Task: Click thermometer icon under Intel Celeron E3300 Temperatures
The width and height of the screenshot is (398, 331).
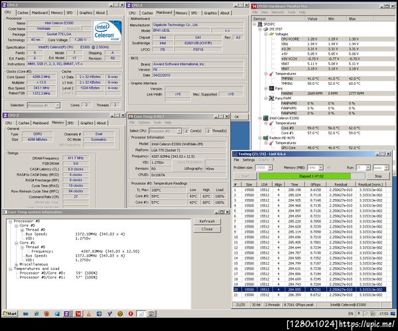Action: coord(271,123)
